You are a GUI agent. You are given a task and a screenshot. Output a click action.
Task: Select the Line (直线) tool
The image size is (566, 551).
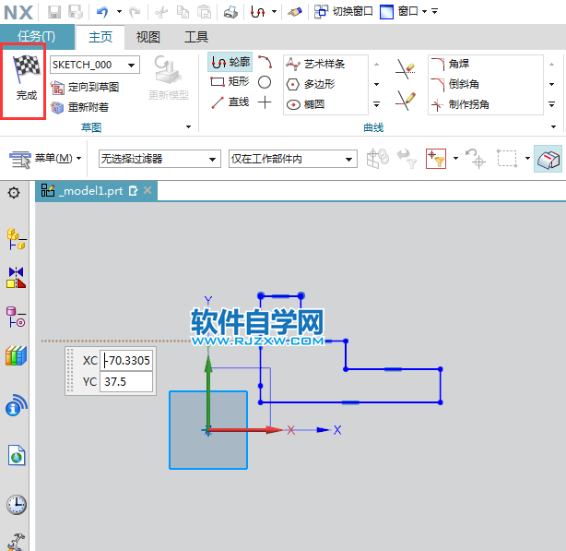click(x=230, y=102)
